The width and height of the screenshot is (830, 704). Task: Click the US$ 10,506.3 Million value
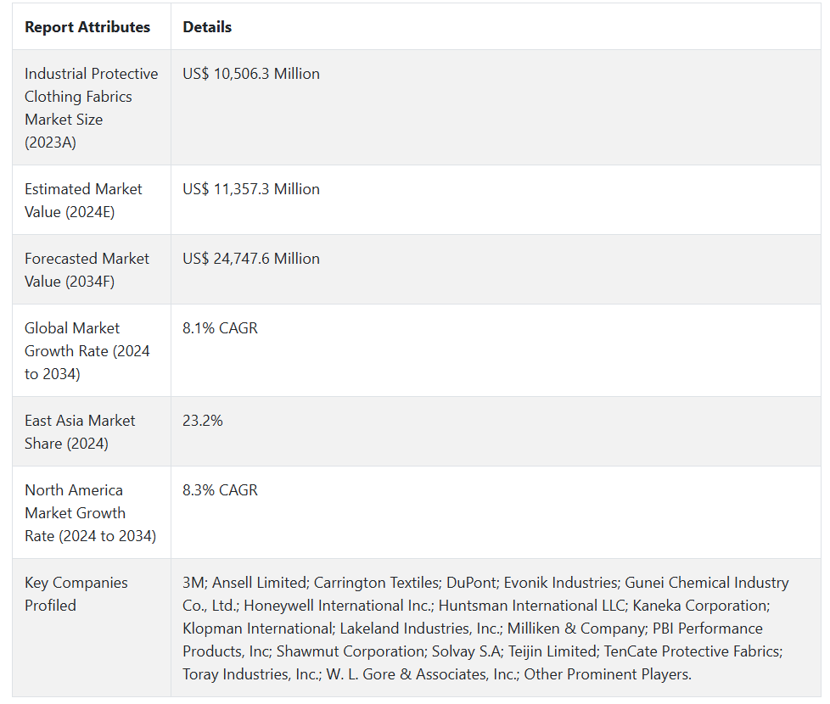pyautogui.click(x=251, y=74)
